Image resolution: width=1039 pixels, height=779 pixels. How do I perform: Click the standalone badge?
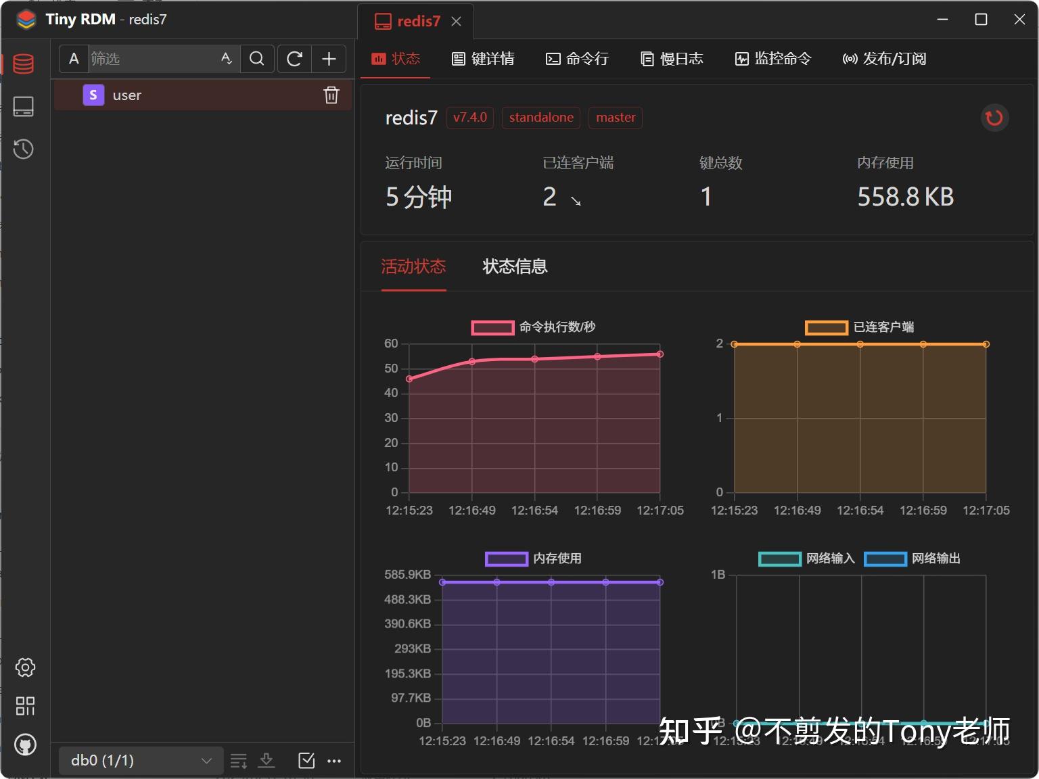click(x=540, y=118)
